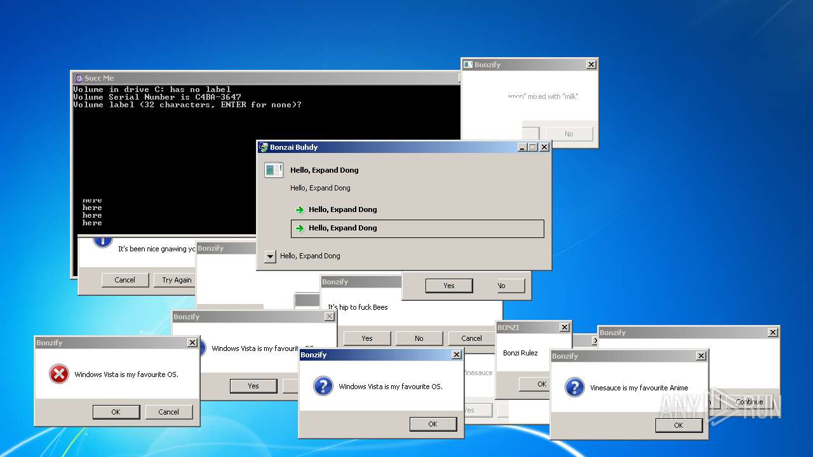813x457 pixels.
Task: Click question mark icon beside Vinesauce favourite Anime text
Action: 574,387
